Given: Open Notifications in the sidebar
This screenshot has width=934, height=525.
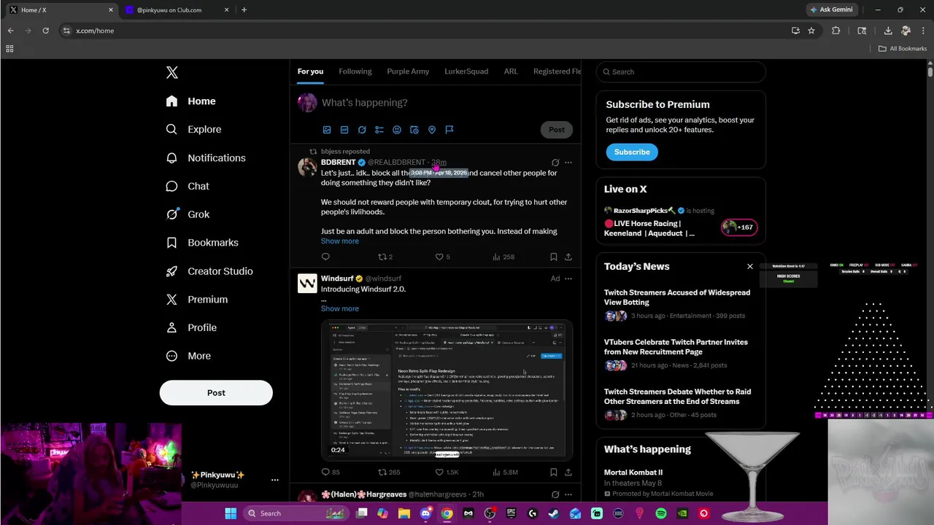Looking at the screenshot, I should click(206, 157).
